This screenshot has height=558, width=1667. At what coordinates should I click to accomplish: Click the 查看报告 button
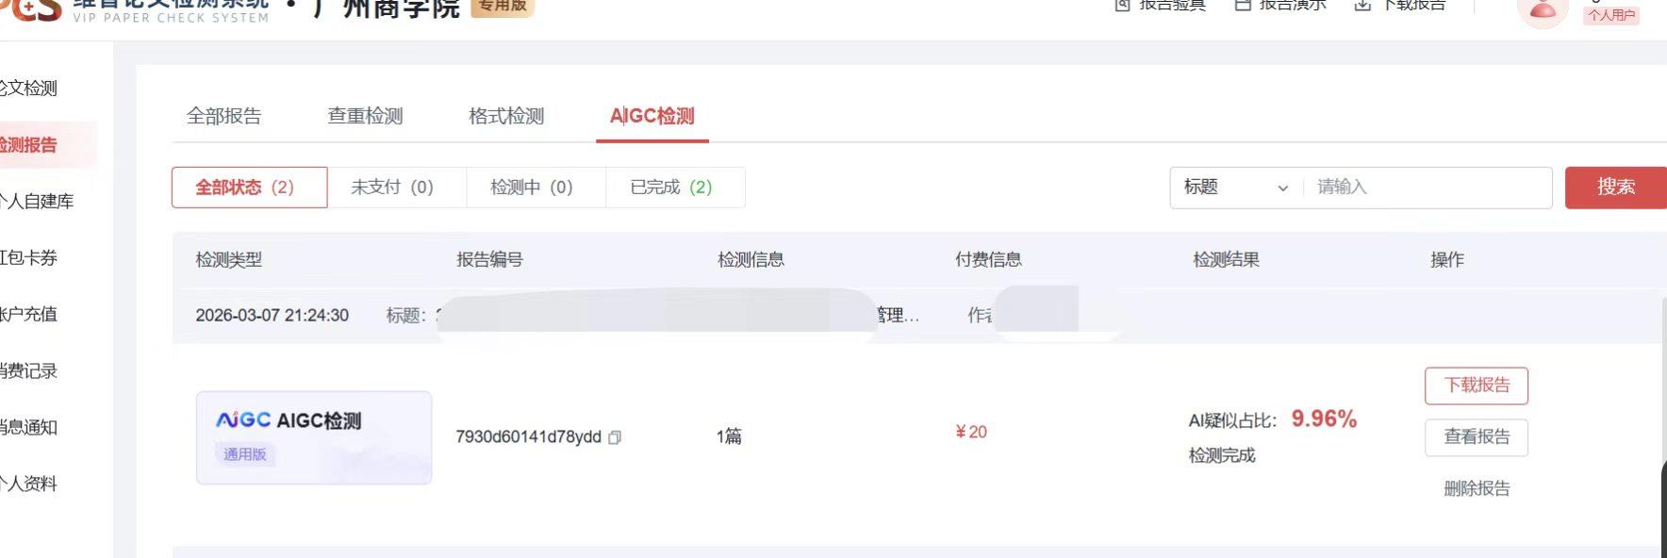pos(1477,437)
